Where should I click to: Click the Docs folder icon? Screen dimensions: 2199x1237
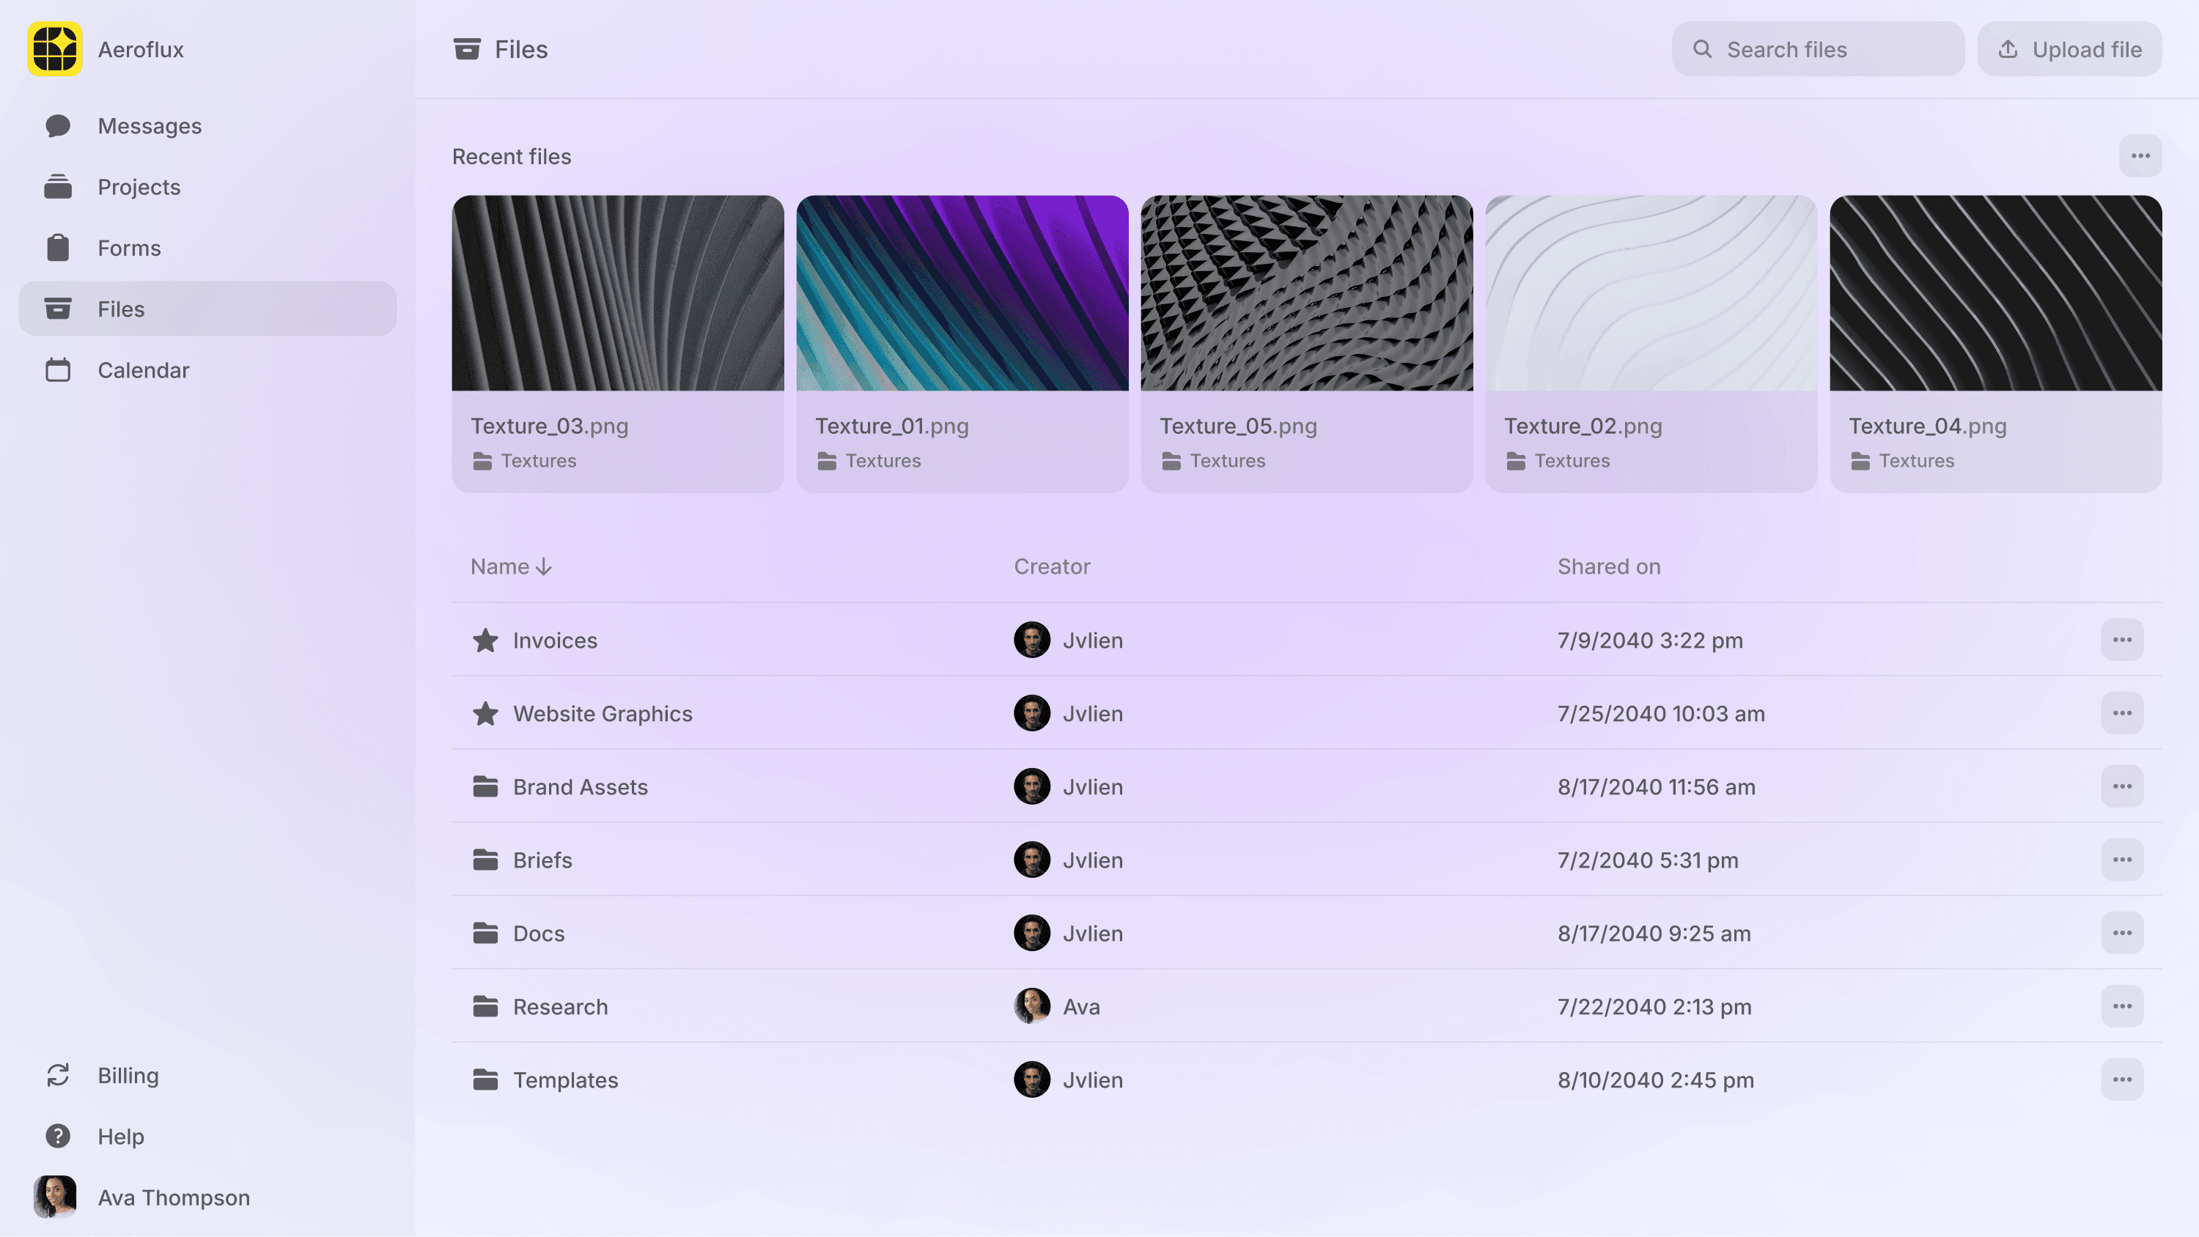[x=485, y=933]
